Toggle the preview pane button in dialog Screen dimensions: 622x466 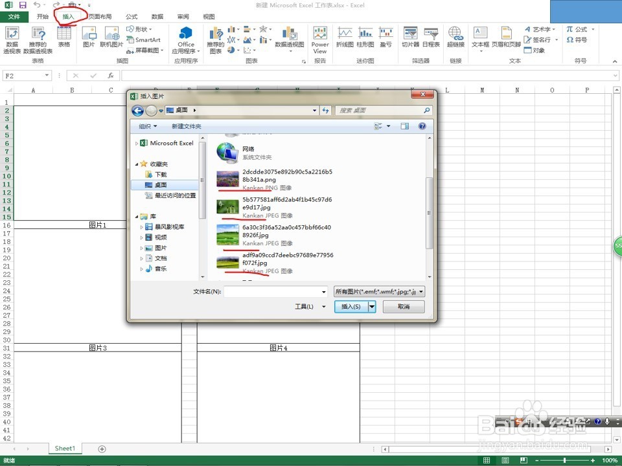404,126
